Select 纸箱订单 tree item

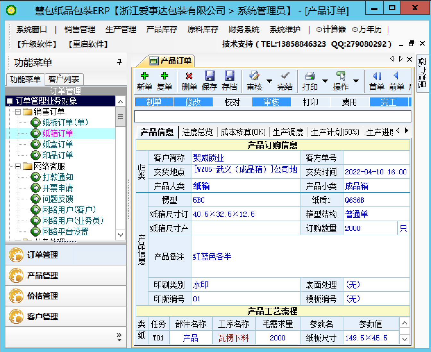[57, 133]
